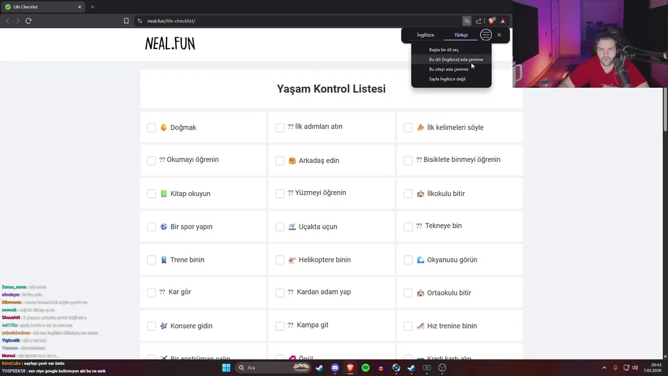Check the Trene binin checkbox
This screenshot has width=668, height=376.
point(151,260)
